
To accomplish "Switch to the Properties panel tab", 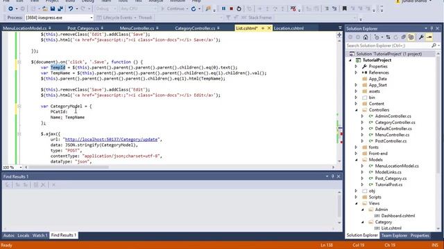I will point(420,235).
